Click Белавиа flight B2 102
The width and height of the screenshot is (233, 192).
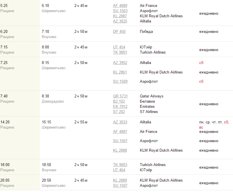119,101
